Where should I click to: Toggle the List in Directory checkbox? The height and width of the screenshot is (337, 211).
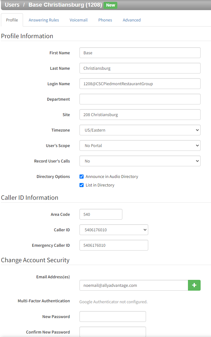tap(81, 185)
